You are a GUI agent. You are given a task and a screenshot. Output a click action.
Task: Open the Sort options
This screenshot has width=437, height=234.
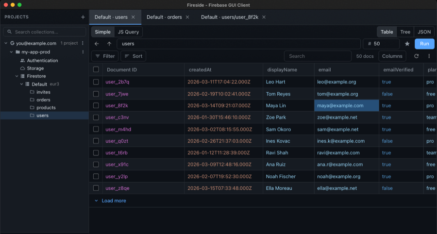[x=133, y=56]
